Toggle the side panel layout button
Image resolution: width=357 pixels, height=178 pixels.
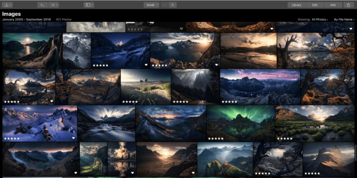coord(89,5)
